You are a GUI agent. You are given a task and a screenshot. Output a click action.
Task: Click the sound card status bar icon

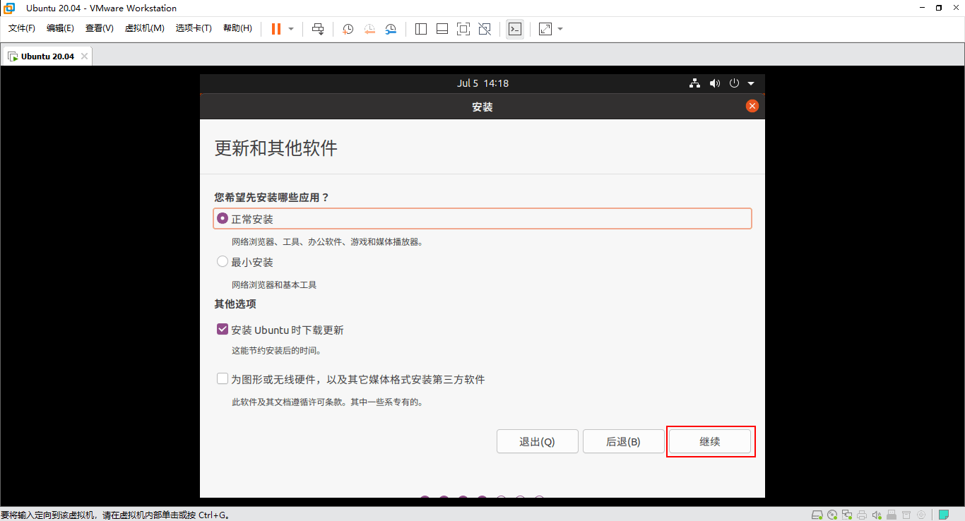pos(877,515)
